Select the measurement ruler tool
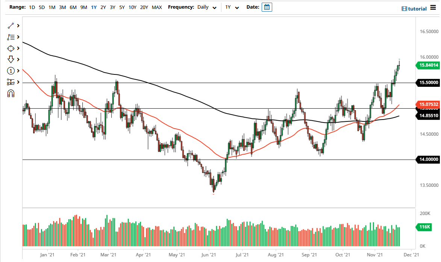This screenshot has width=441, height=262. coord(11,82)
